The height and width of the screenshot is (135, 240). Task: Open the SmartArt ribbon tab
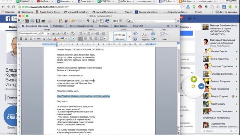(x=138, y=26)
